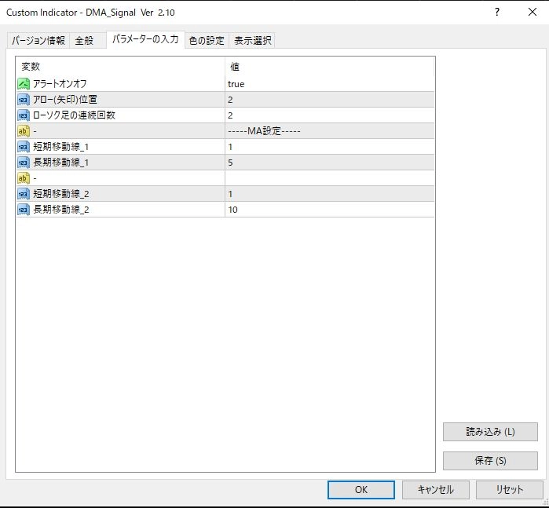
Task: Click the 123 icon beside ローソク足の連続回数
Action: pos(24,115)
